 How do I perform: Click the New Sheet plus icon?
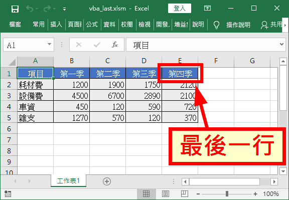[x=107, y=181]
